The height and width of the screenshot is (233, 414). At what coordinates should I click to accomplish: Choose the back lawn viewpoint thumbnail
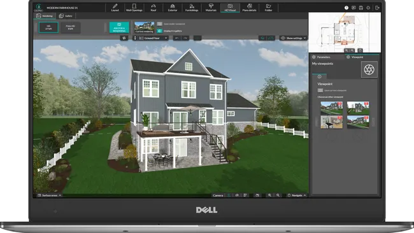[358, 108]
